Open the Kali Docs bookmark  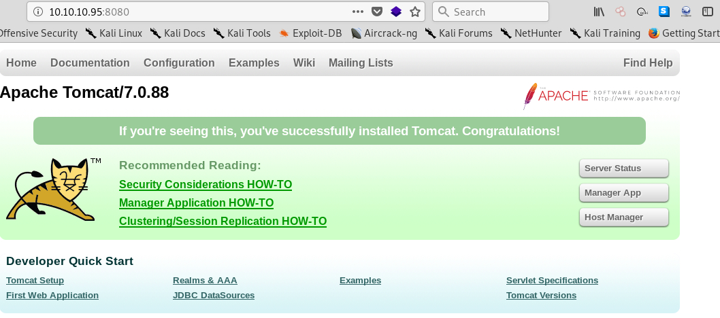pyautogui.click(x=178, y=33)
